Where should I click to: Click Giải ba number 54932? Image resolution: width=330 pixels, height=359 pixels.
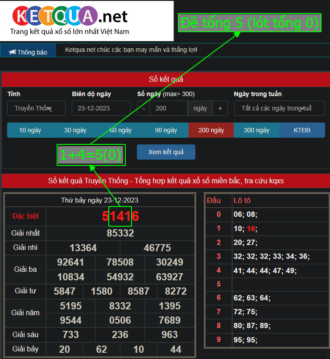tap(120, 277)
